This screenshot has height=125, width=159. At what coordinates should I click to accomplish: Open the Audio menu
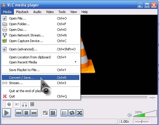(x=37, y=12)
